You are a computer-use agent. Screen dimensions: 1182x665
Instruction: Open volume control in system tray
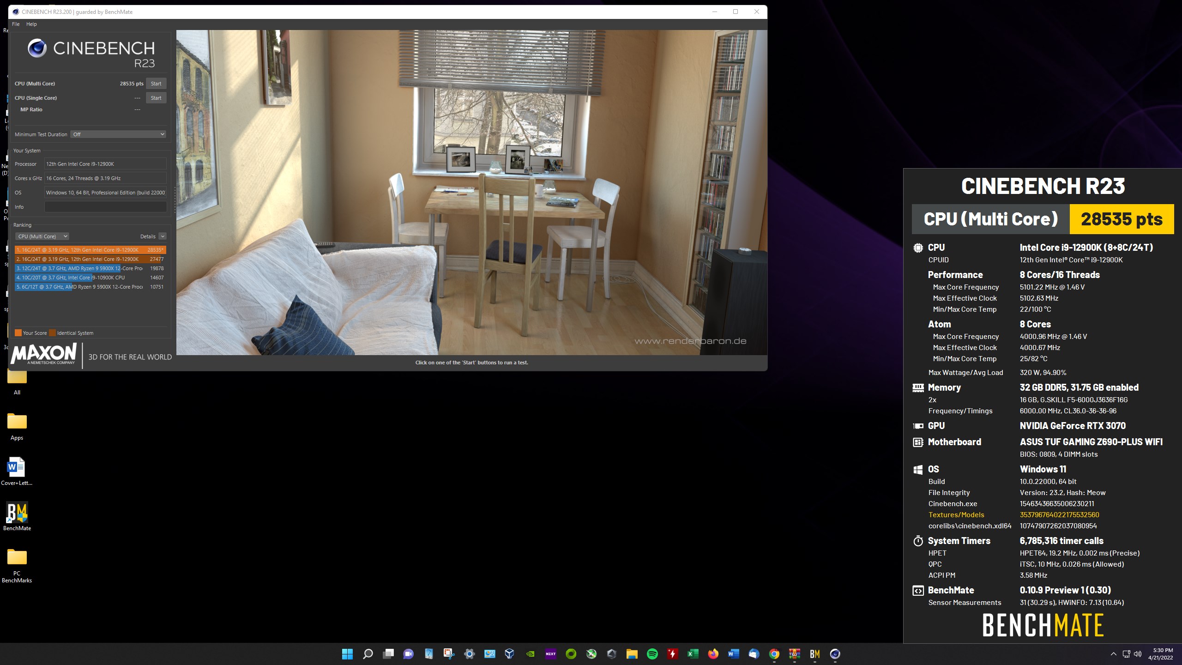tap(1138, 654)
